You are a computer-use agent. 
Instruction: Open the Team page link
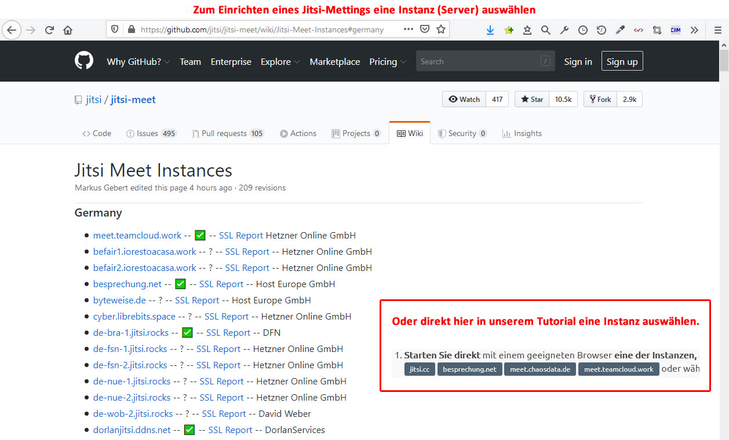point(190,62)
